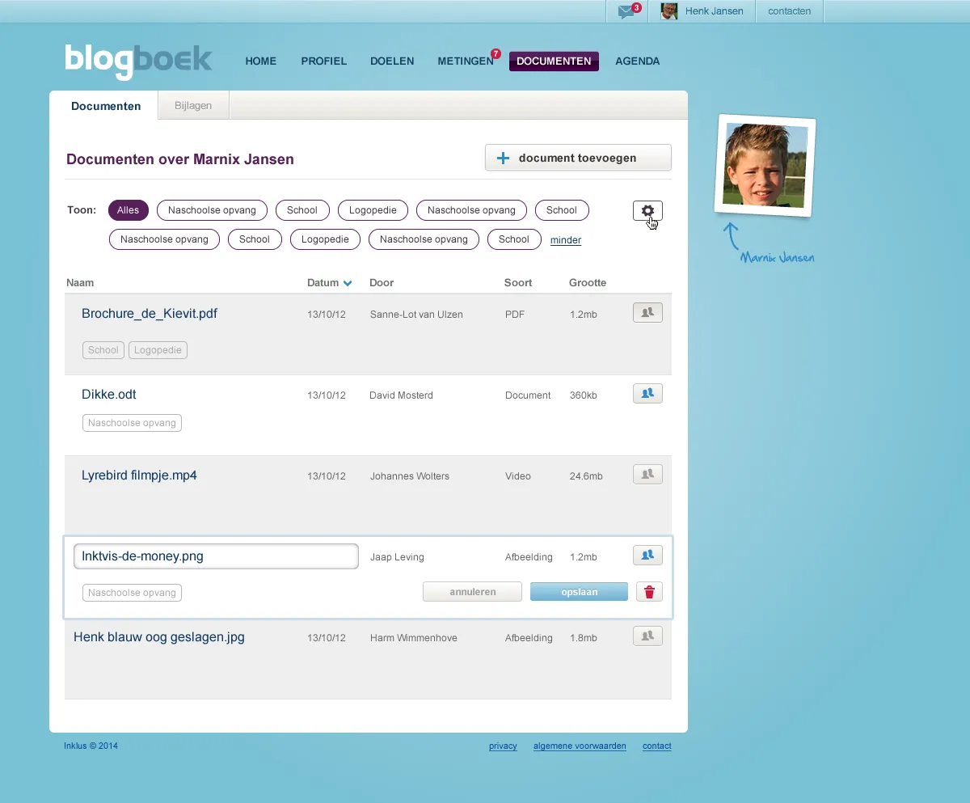Click the sharing icon for Henk blauw oog geslagen.jpg

point(647,636)
